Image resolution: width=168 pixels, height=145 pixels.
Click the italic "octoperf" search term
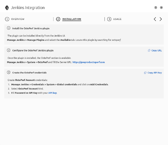click(x=116, y=40)
